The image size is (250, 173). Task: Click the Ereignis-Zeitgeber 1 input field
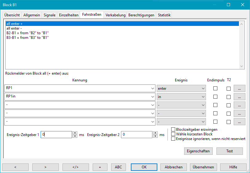[x=57, y=135]
